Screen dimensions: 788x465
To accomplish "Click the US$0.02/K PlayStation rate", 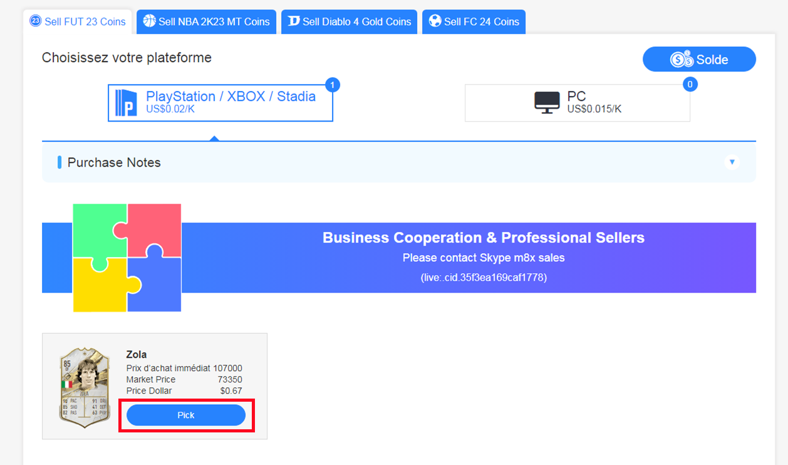I will tap(172, 109).
